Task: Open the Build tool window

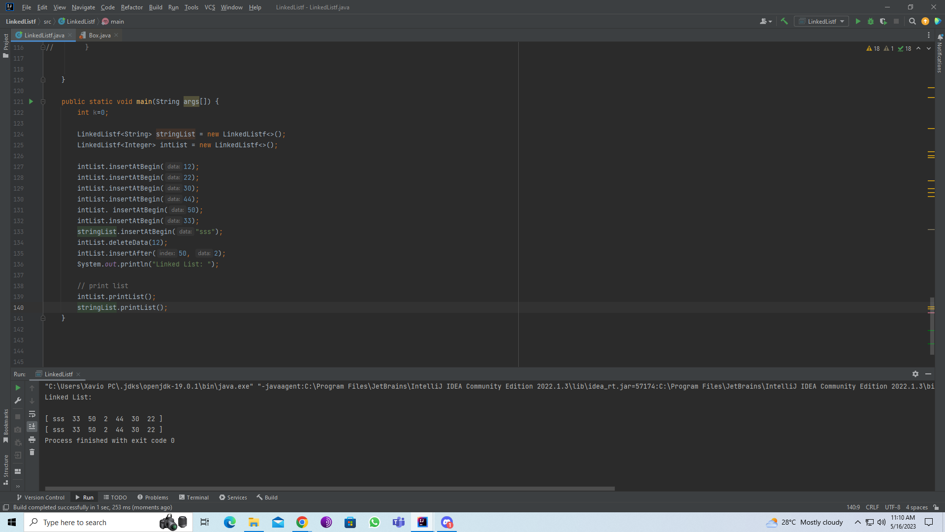Action: 267,498
